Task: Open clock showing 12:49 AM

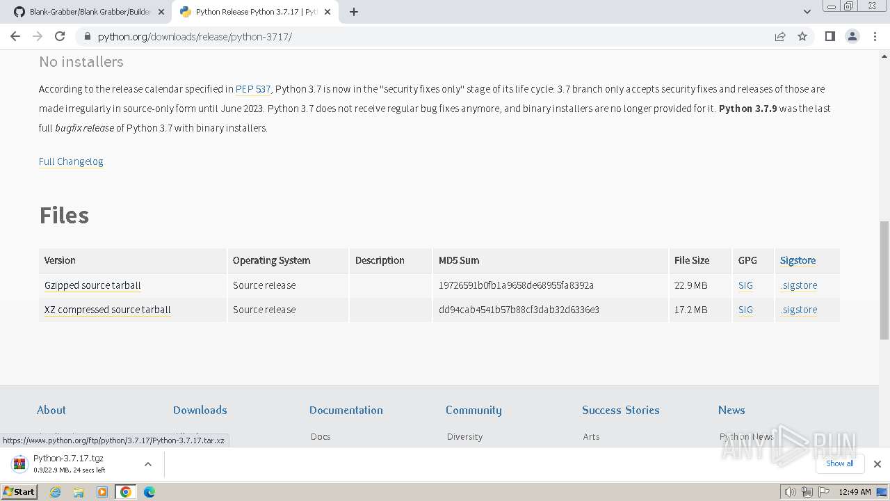Action: tap(855, 492)
